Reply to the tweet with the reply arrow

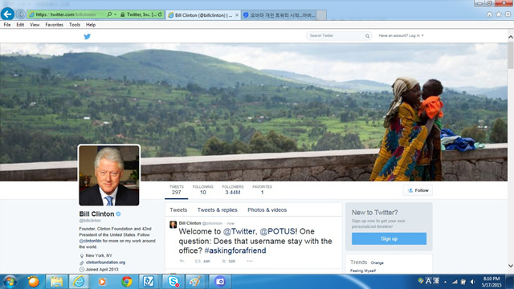tap(182, 261)
